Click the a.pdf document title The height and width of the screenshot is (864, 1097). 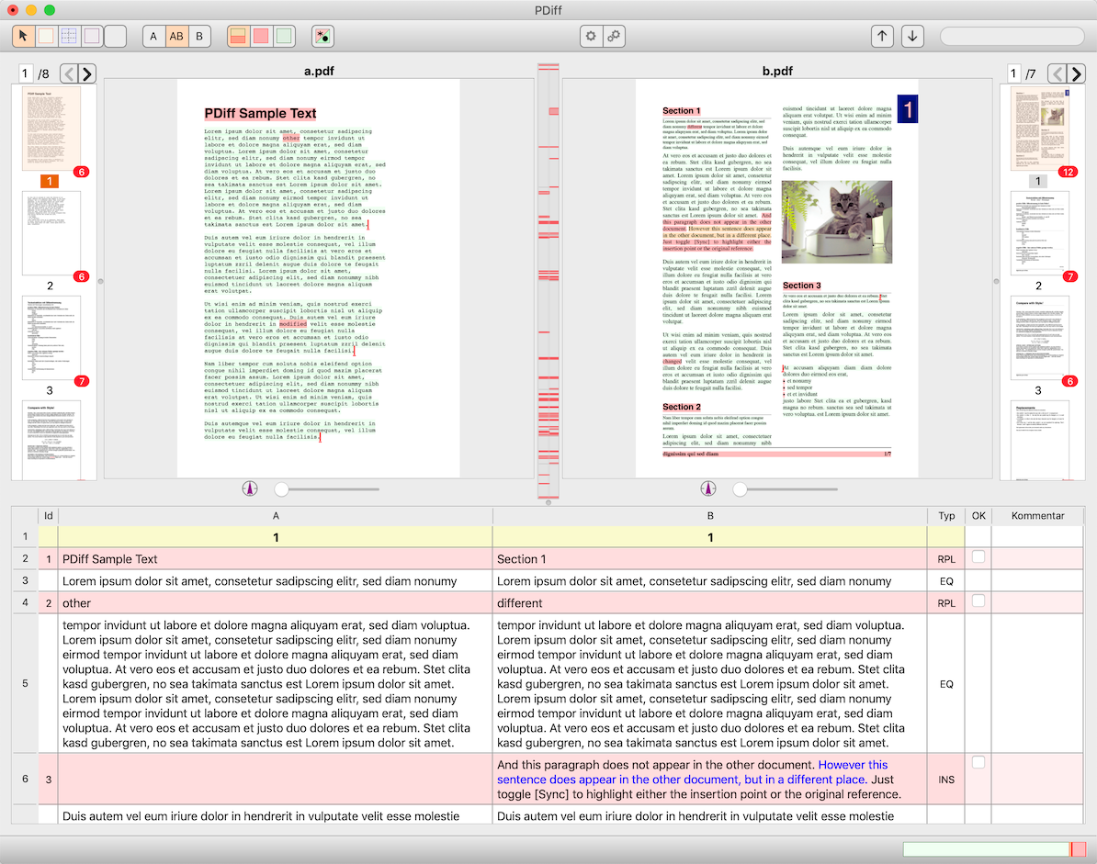(318, 71)
